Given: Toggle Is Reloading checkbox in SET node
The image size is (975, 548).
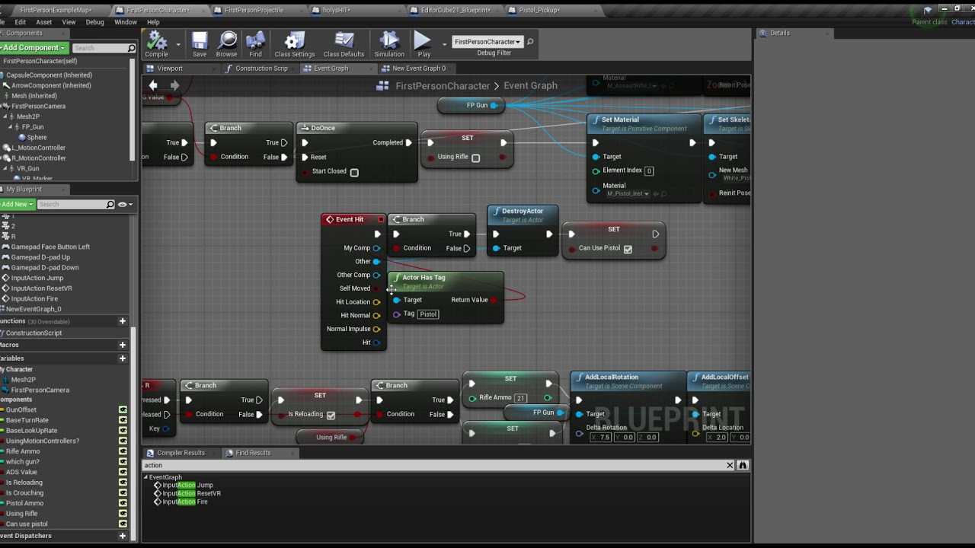Looking at the screenshot, I should (331, 415).
